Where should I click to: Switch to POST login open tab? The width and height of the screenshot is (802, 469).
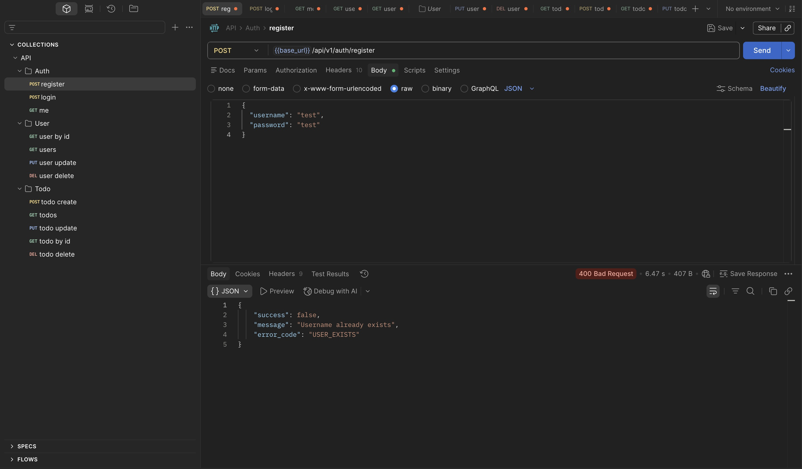point(264,9)
